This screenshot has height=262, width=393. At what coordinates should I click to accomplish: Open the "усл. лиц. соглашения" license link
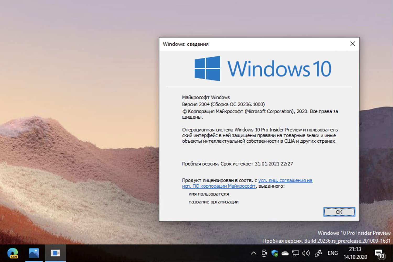[285, 180]
